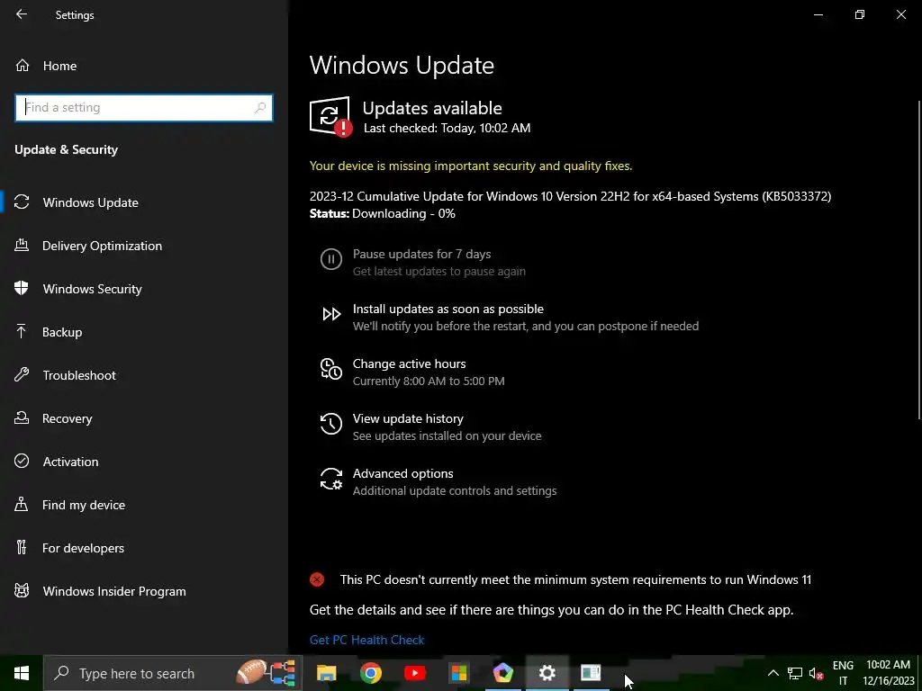This screenshot has height=691, width=922.
Task: Click the ENG IT language indicator
Action: click(843, 673)
